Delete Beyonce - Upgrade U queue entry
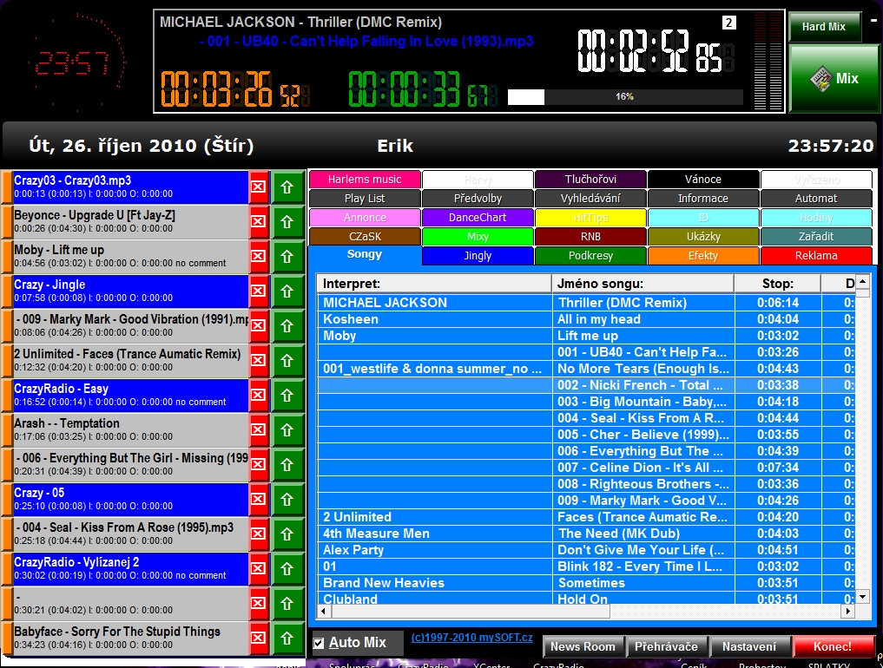883x668 pixels. (x=259, y=222)
